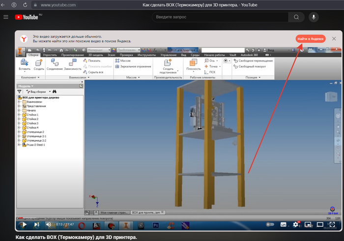The image size is (344, 241).
Task: Switch to the '3D-модель' ribbon tab
Action: 96,55
